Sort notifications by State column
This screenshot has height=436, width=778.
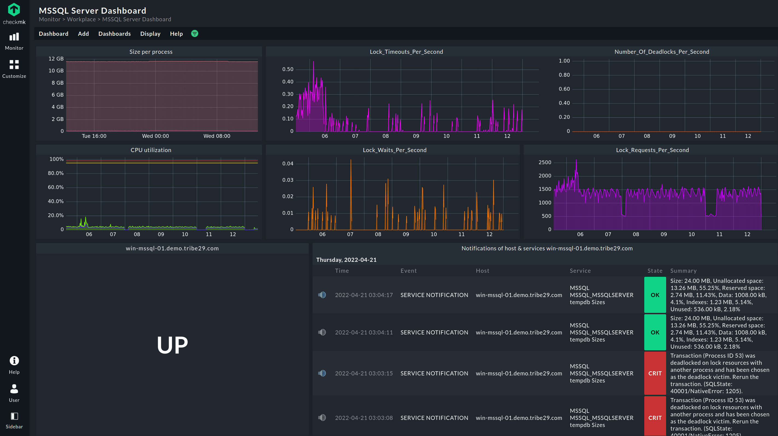[x=655, y=271]
